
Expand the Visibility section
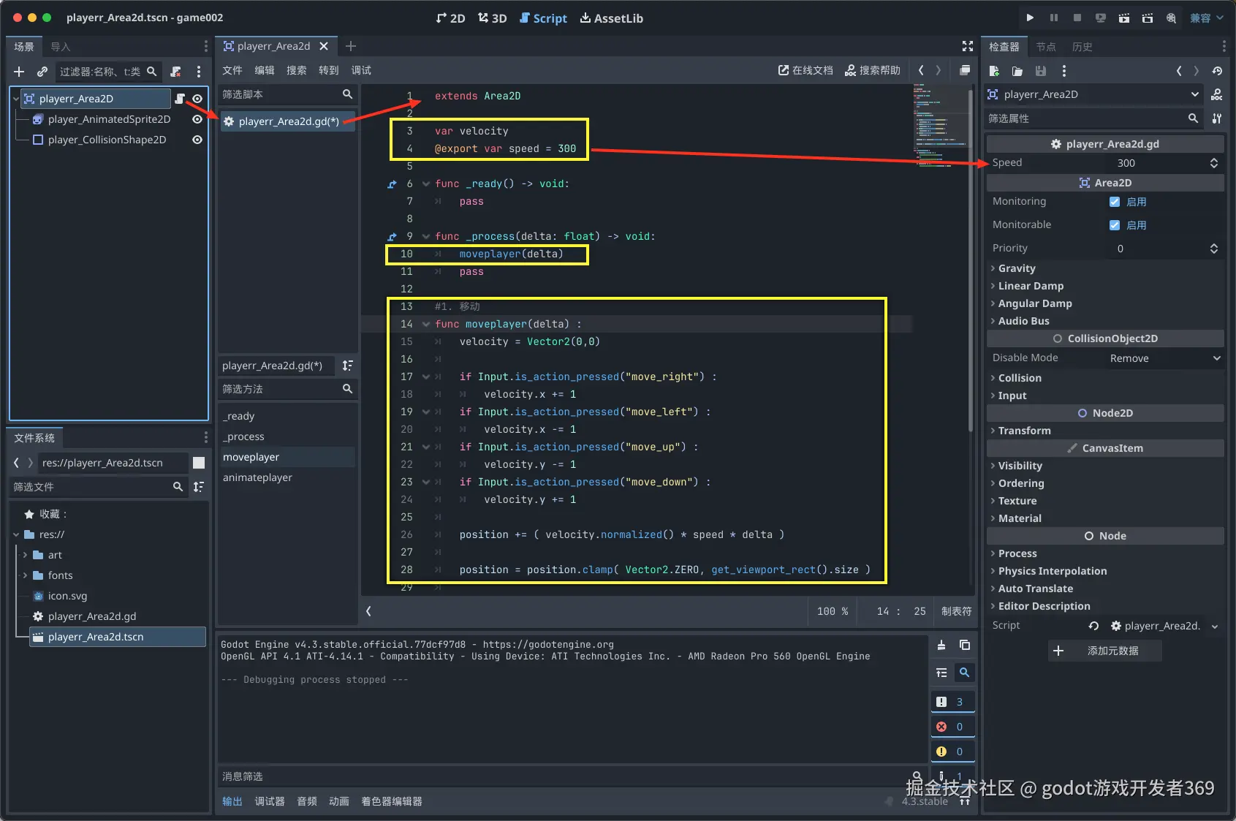tap(1020, 466)
